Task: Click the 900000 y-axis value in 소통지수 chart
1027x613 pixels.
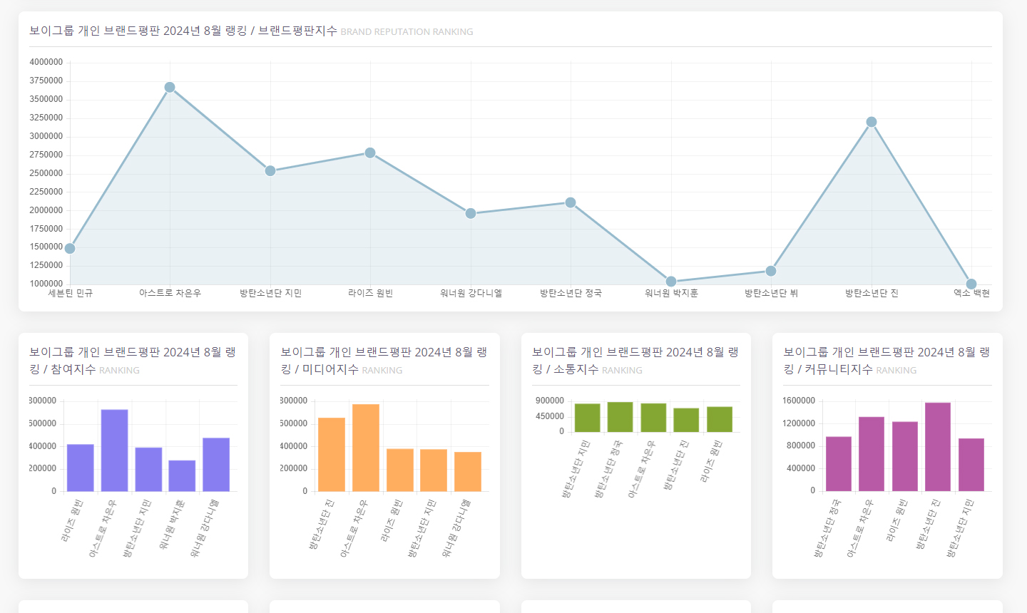Action: coord(550,401)
